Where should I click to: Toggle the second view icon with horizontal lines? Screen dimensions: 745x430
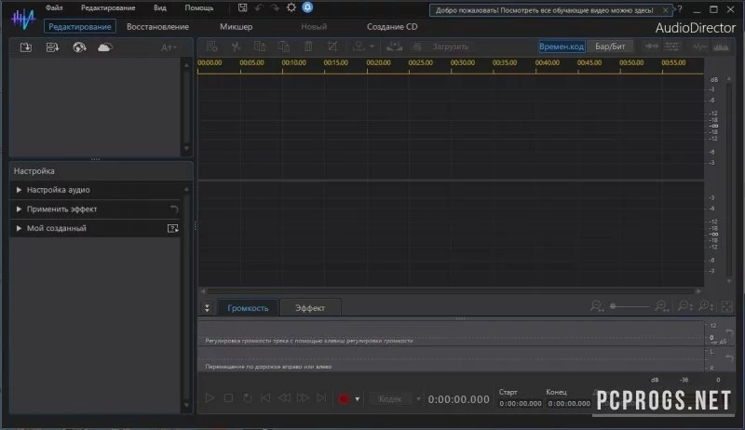[671, 47]
